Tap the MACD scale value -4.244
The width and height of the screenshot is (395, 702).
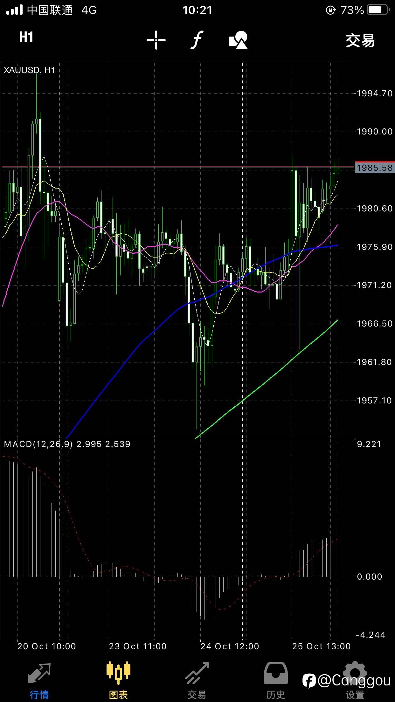click(371, 635)
